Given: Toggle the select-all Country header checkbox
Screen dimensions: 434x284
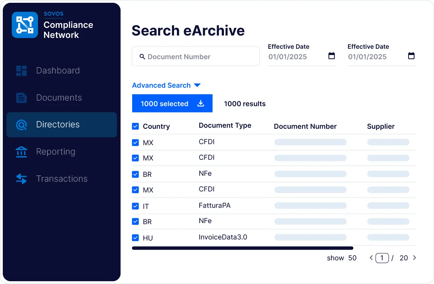Looking at the screenshot, I should pyautogui.click(x=136, y=126).
